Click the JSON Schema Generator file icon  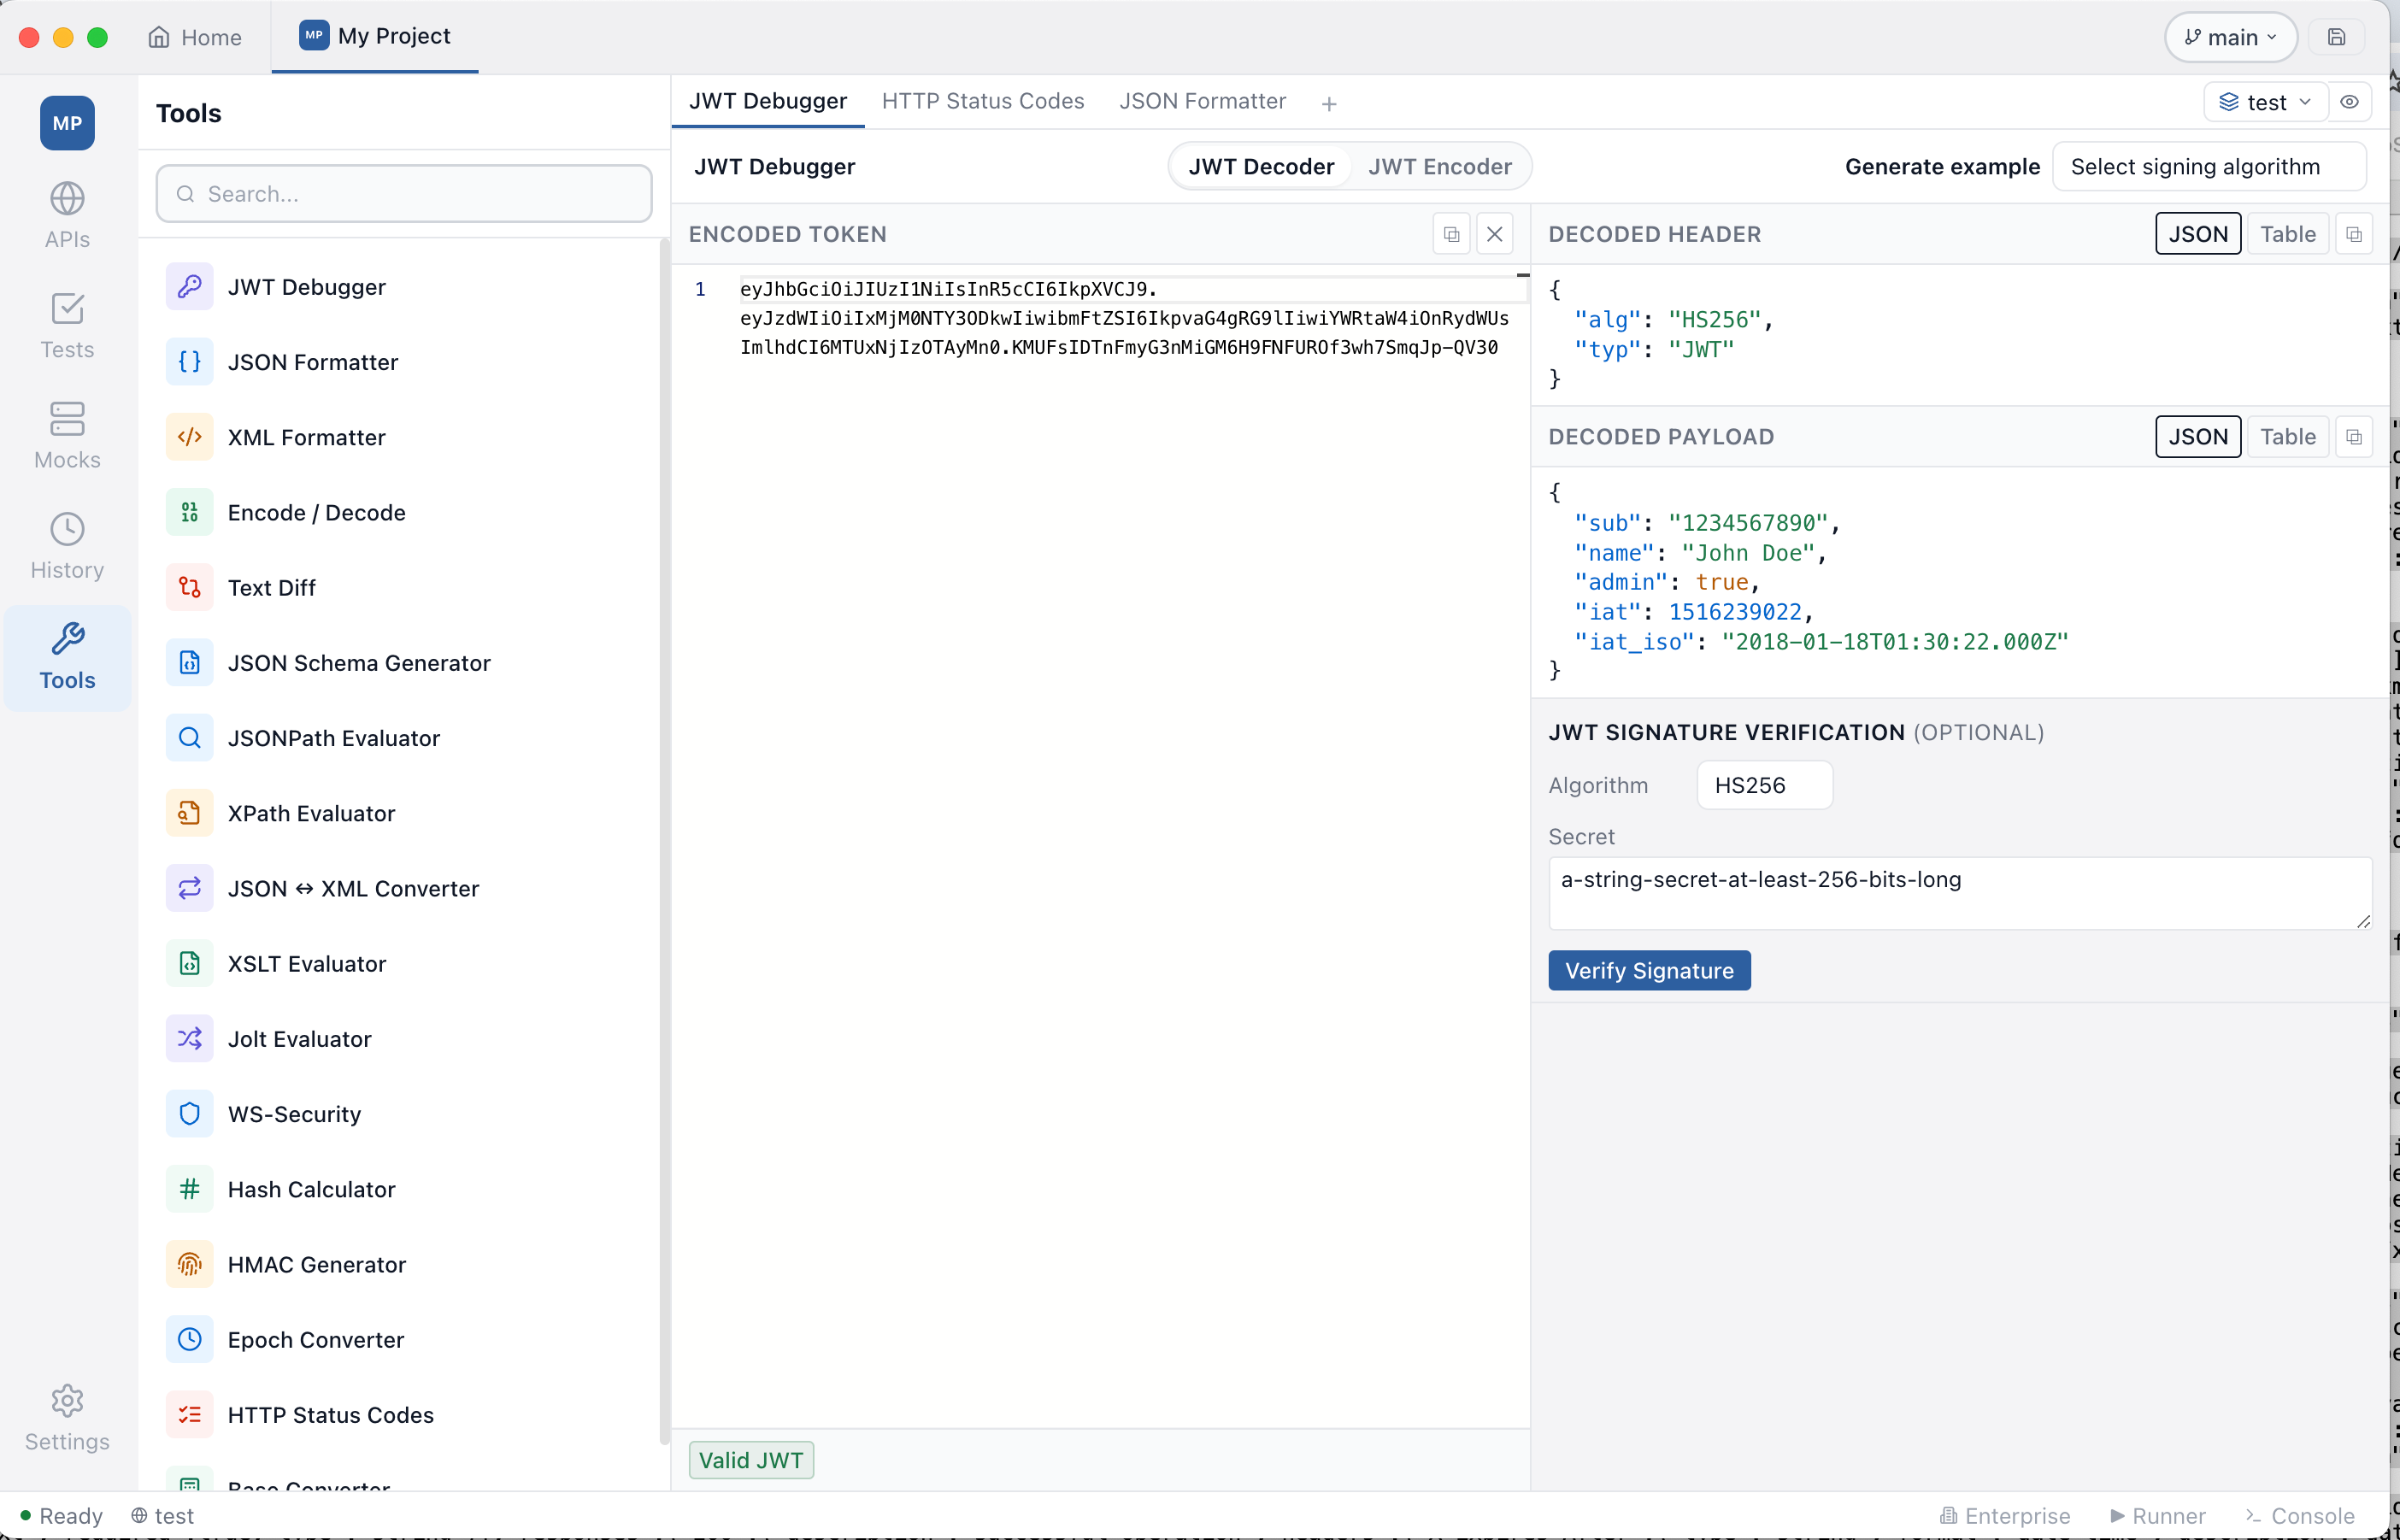(x=189, y=663)
